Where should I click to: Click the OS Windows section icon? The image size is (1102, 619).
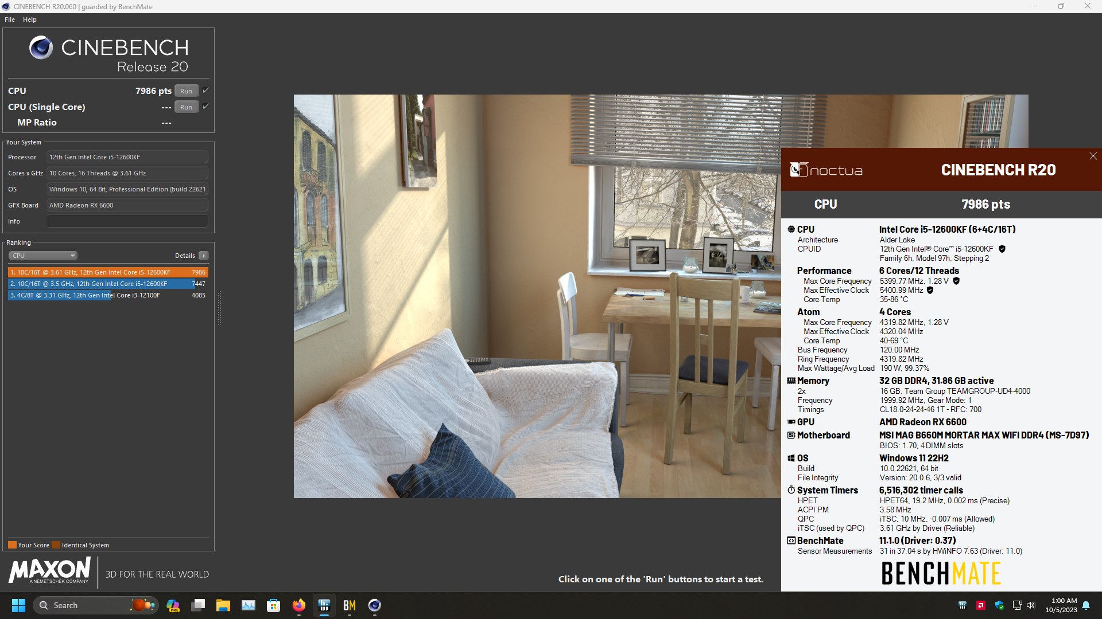(x=791, y=458)
